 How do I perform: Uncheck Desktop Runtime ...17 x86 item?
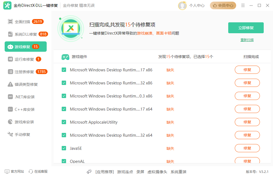pyautogui.click(x=64, y=70)
